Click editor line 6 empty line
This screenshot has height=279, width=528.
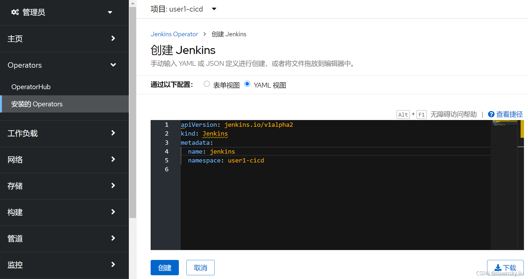pos(335,169)
